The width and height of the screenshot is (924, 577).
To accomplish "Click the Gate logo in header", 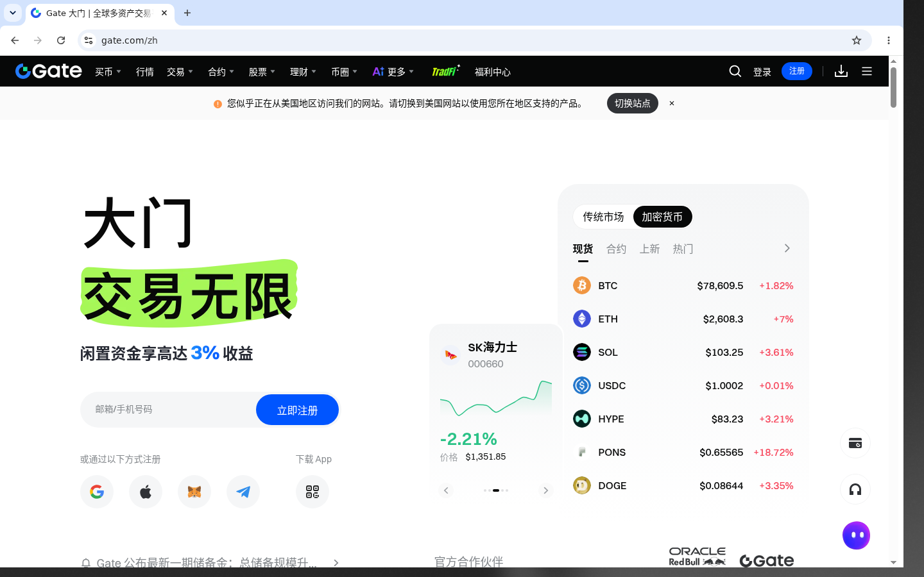I will click(49, 71).
